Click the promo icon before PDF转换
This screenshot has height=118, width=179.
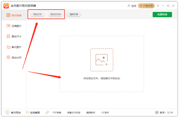click(47, 112)
